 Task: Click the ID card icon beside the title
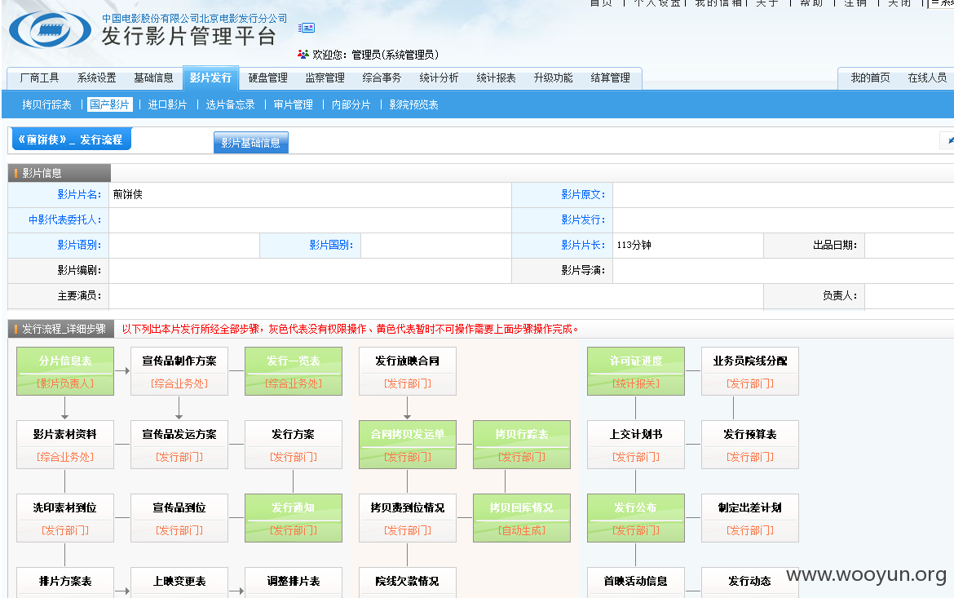[x=307, y=28]
